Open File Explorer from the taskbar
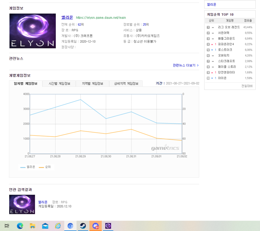260x231 pixels. (32, 226)
